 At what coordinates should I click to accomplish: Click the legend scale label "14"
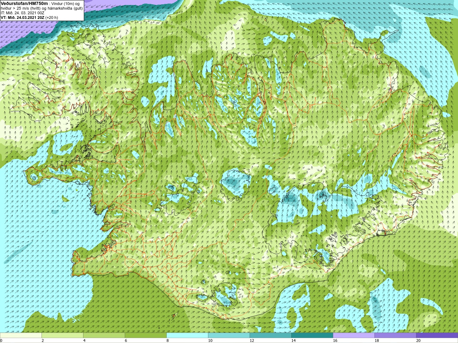pyautogui.click(x=293, y=340)
